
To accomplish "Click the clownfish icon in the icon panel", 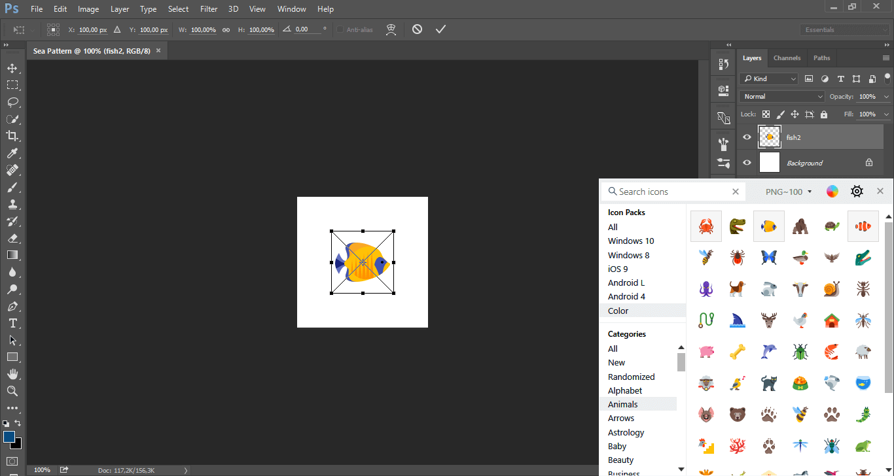I will tap(863, 226).
